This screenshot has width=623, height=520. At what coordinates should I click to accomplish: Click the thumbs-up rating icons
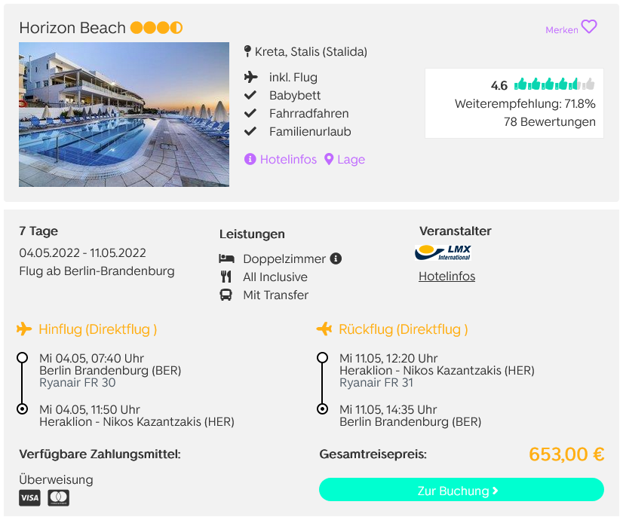(554, 84)
